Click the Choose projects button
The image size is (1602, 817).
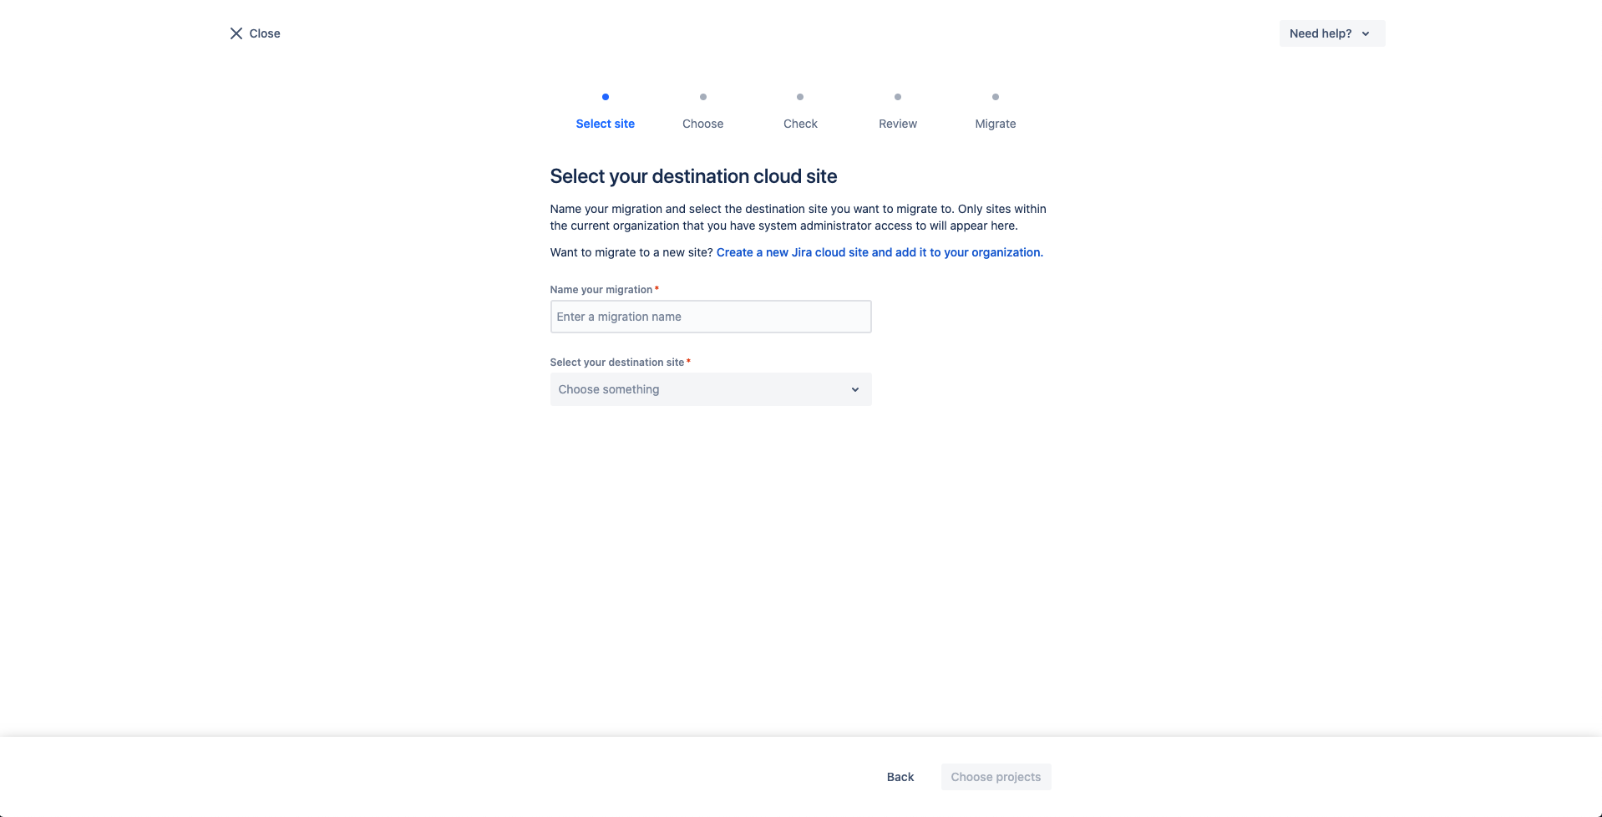[996, 777]
